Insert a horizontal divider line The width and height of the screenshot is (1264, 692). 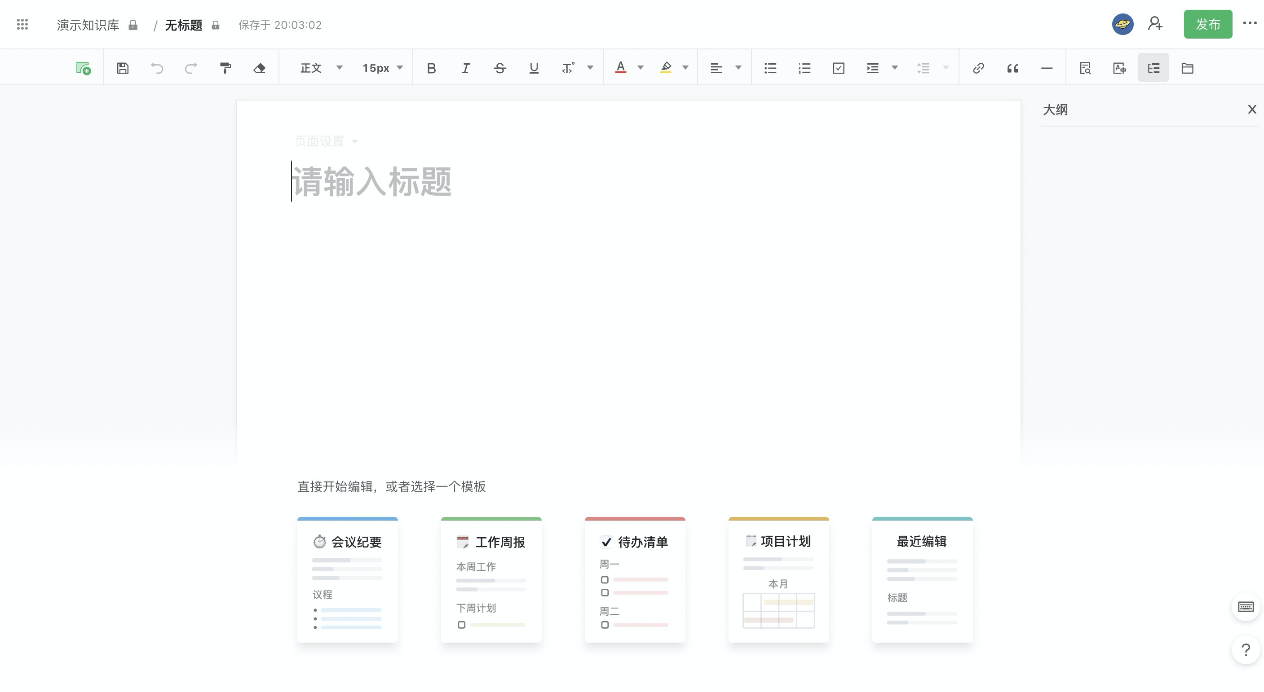click(1047, 68)
